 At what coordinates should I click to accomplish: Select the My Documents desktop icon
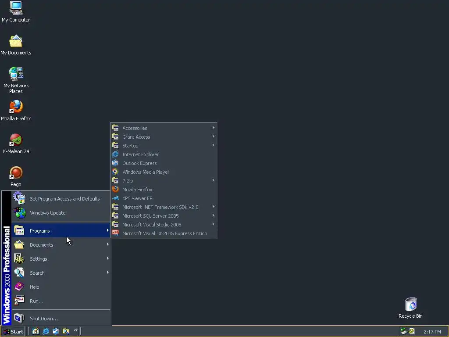pyautogui.click(x=16, y=45)
